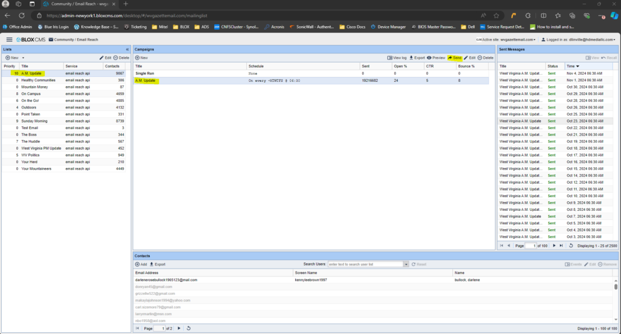Open the campaign View log
This screenshot has width=621, height=334.
397,58
